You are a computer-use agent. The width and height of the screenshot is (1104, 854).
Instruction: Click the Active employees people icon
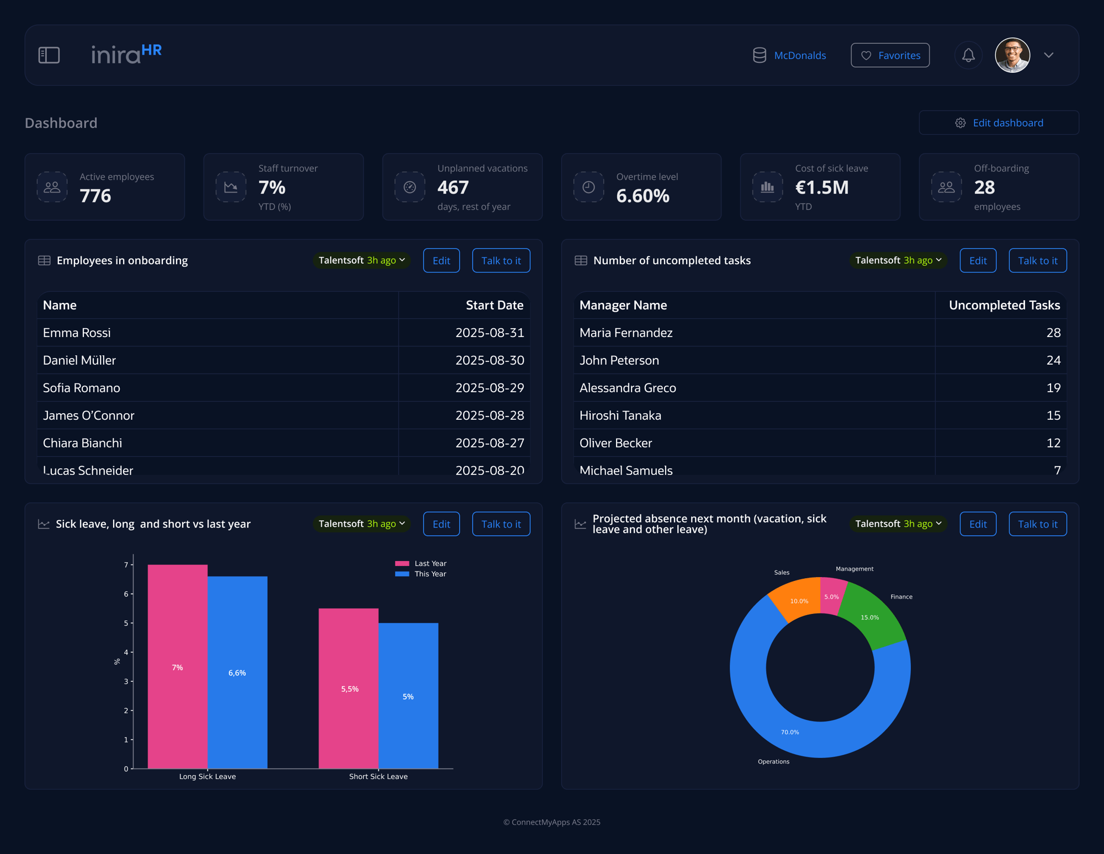[52, 187]
